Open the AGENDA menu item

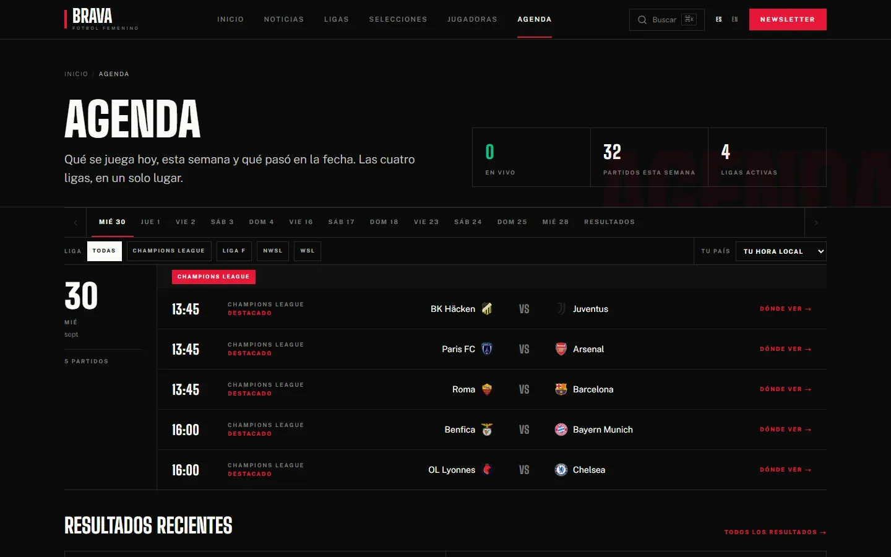pos(535,20)
